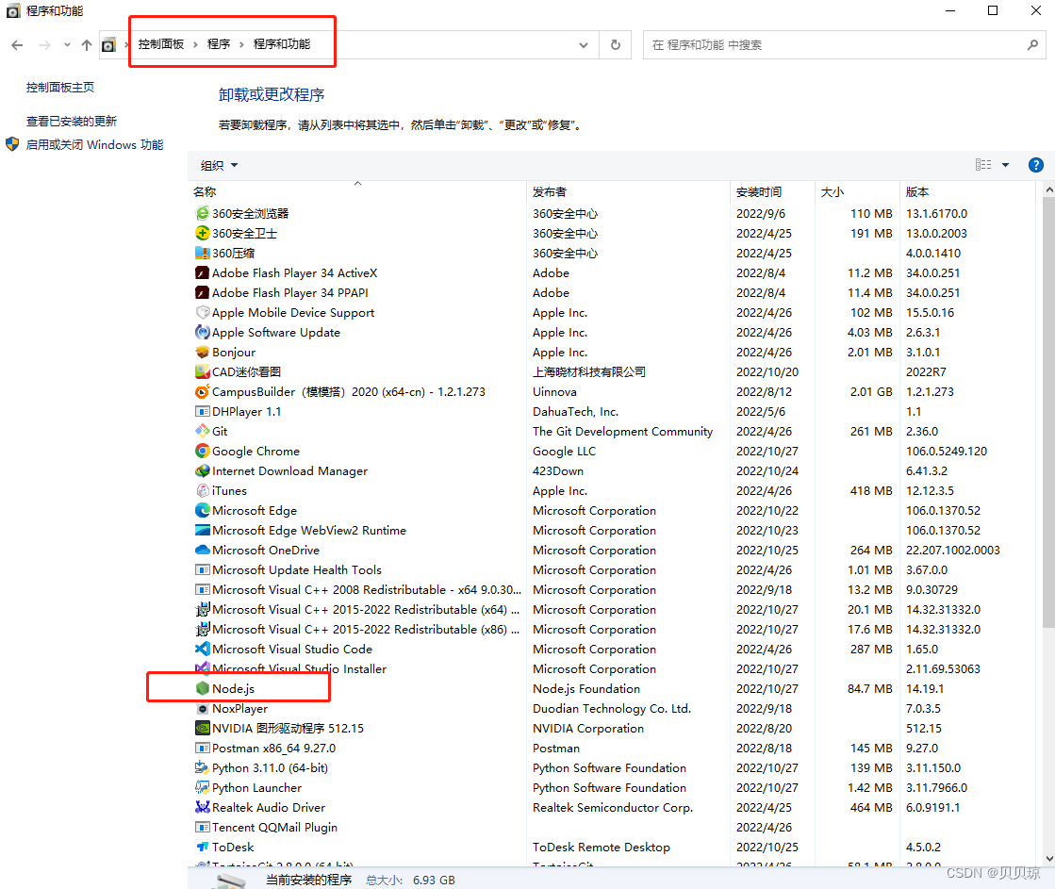The image size is (1055, 889).
Task: Click the CAD迷你看图 icon
Action: coord(202,372)
